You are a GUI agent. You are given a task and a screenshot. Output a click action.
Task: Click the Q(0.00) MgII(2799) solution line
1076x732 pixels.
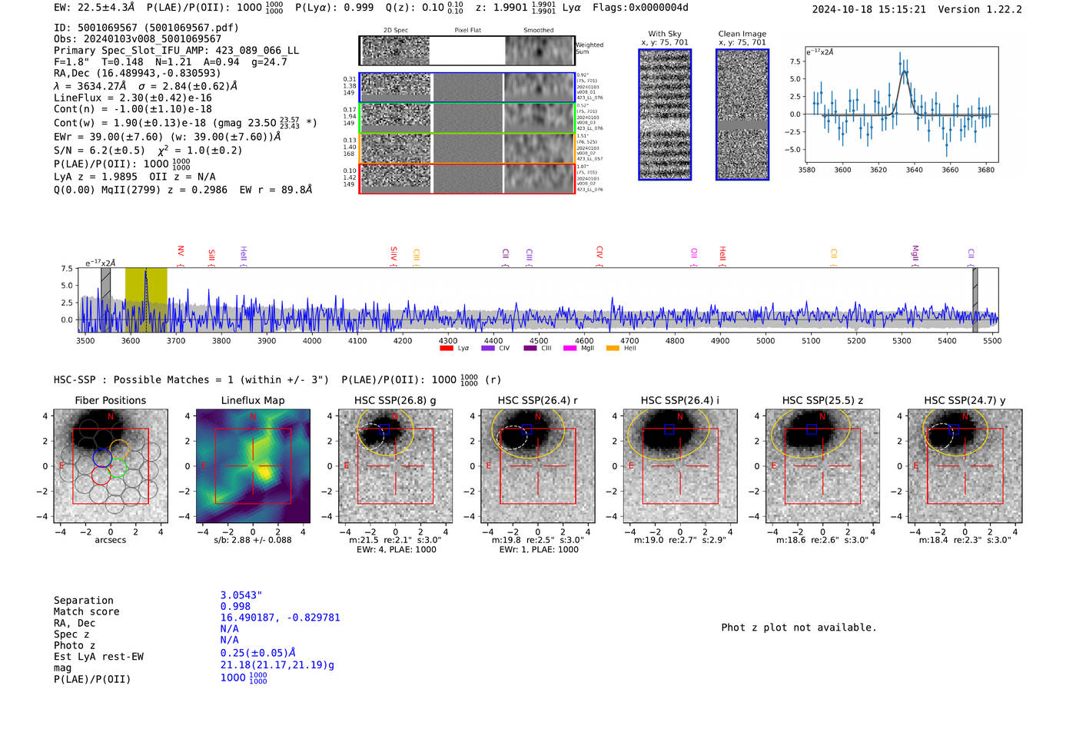pos(183,190)
